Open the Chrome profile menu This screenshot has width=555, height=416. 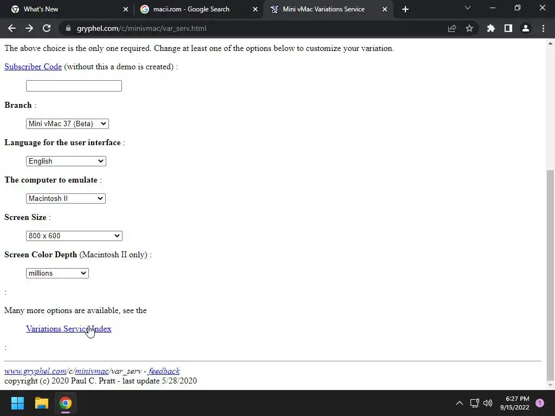526,28
